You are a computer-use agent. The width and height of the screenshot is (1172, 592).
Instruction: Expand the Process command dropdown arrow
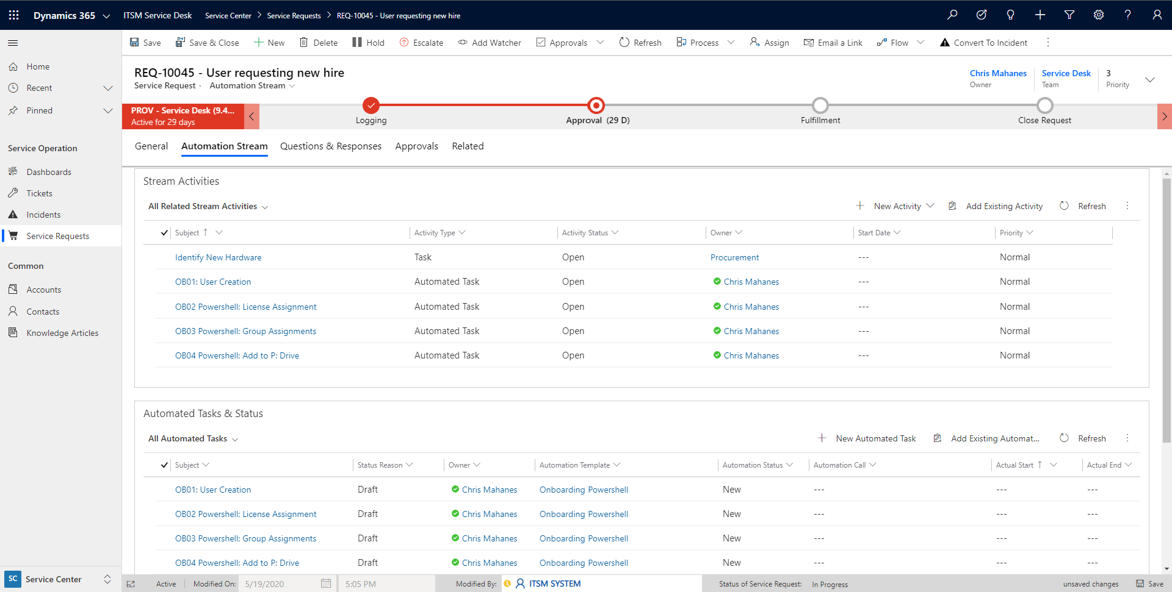click(731, 43)
